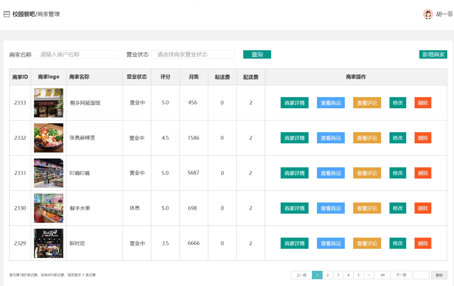Click the 商家名称 search input field
The image size is (454, 286).
coord(76,54)
